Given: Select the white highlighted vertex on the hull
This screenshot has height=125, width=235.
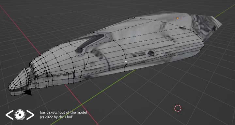Looking at the screenshot, I should [x=126, y=62].
